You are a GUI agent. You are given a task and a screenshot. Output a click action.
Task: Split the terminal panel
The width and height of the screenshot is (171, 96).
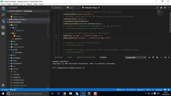point(153,57)
